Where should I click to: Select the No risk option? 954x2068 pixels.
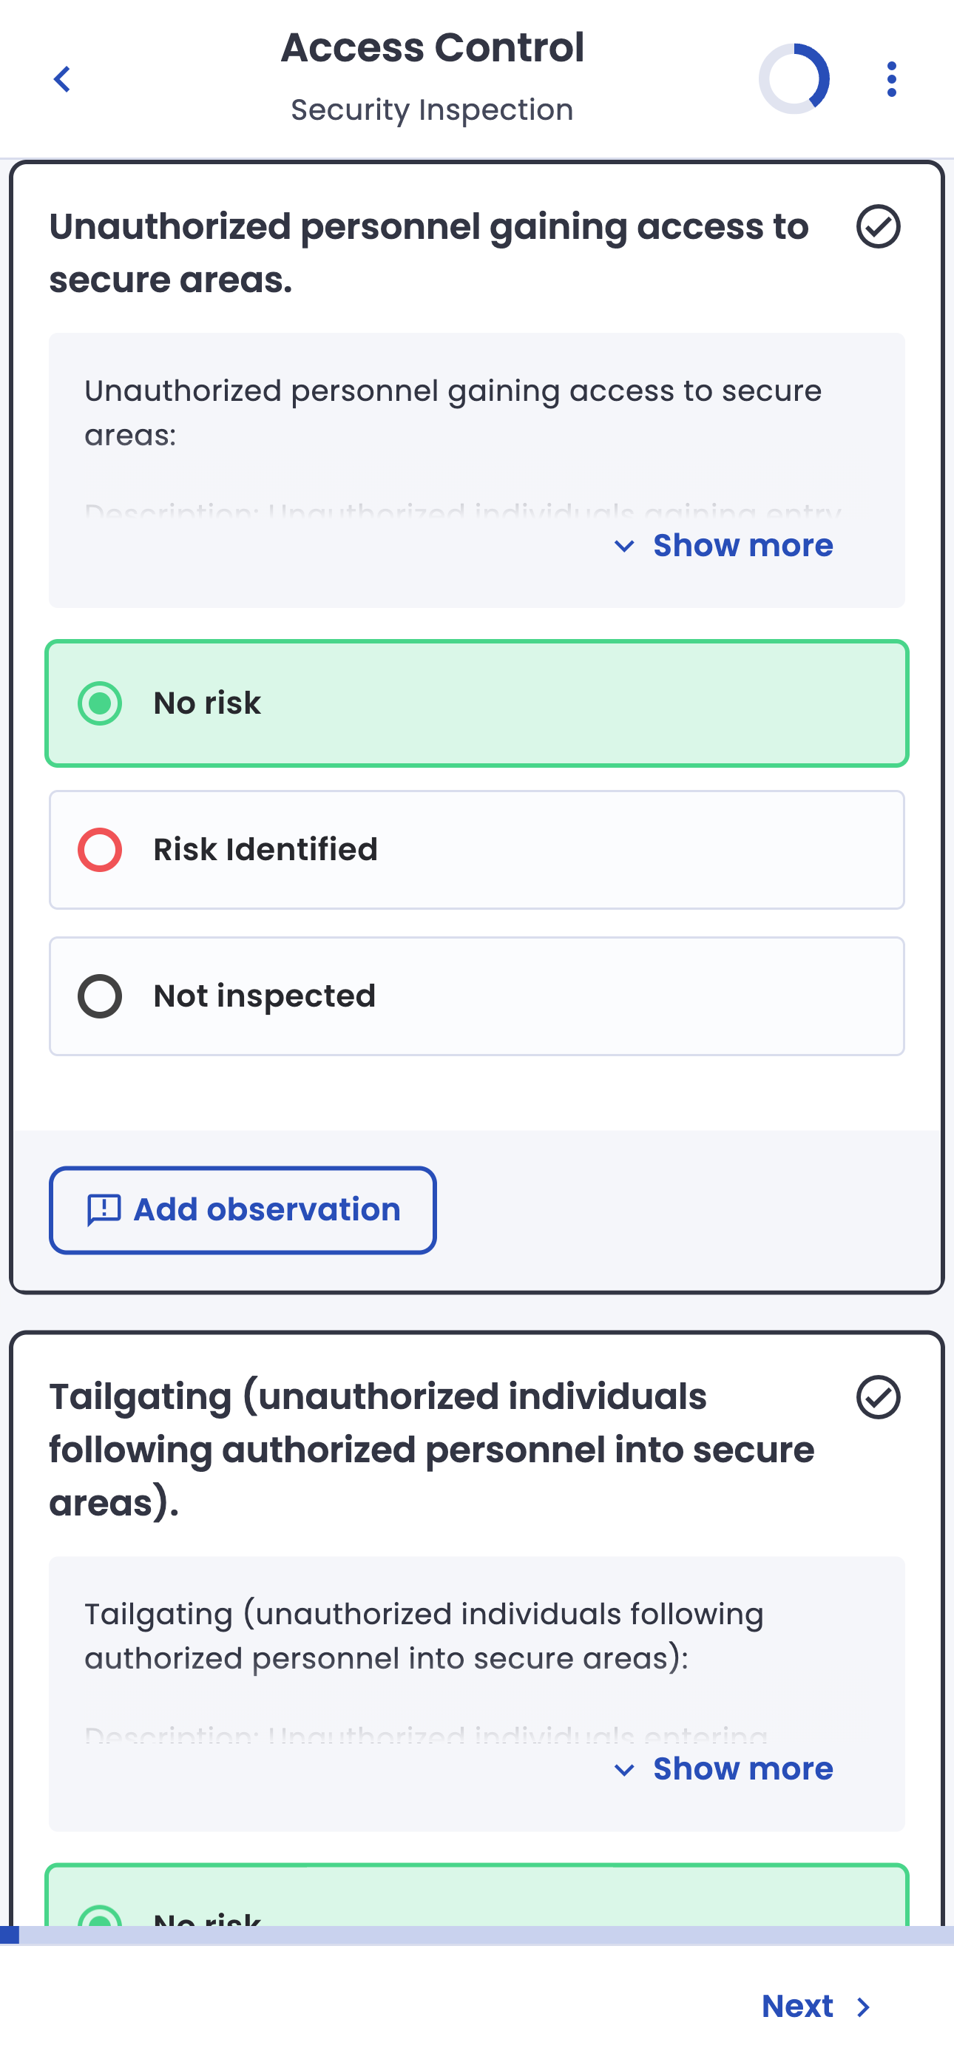(476, 703)
